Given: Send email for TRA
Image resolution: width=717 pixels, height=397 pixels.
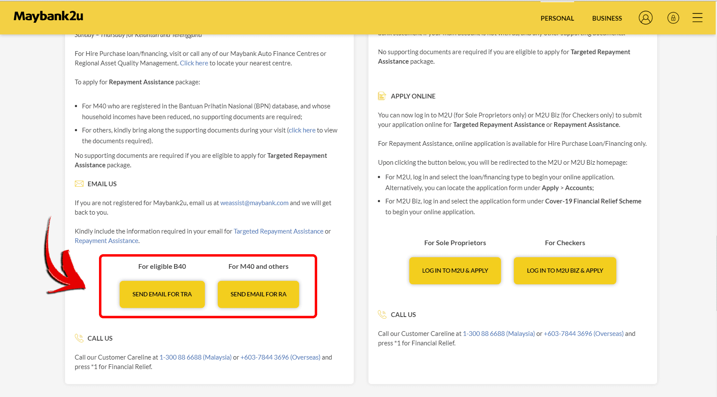Looking at the screenshot, I should [162, 294].
